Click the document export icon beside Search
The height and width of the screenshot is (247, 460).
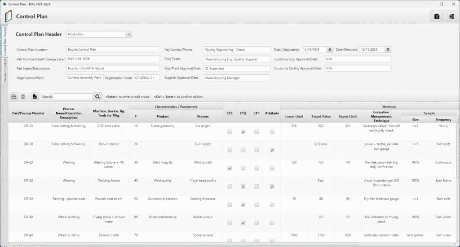(x=35, y=96)
